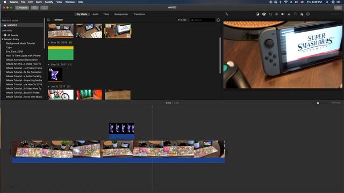
Task: Open browser settings gear next to search
Action: [x=218, y=20]
